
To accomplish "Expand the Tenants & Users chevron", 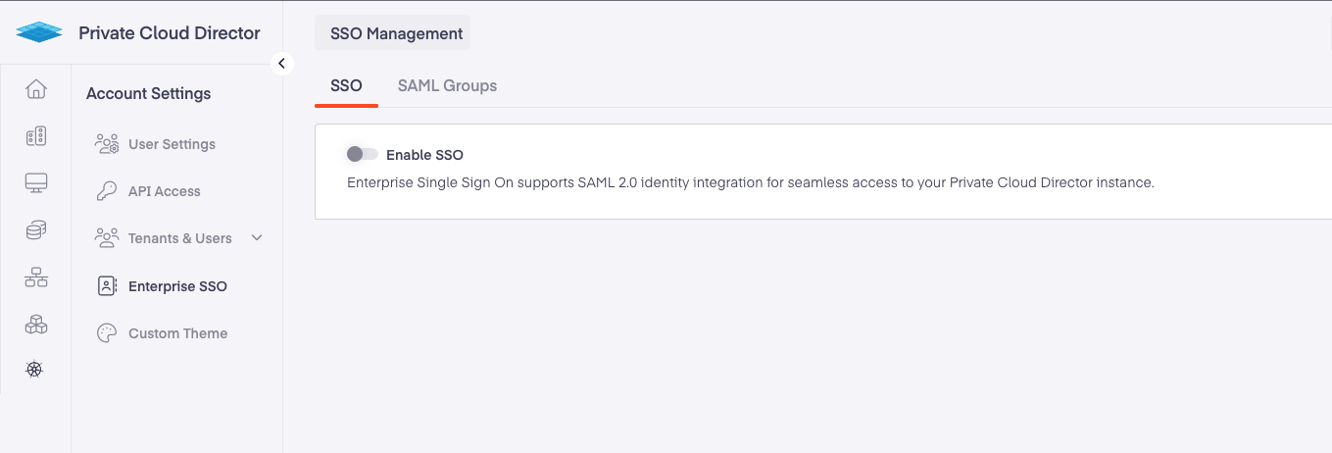I will click(258, 237).
